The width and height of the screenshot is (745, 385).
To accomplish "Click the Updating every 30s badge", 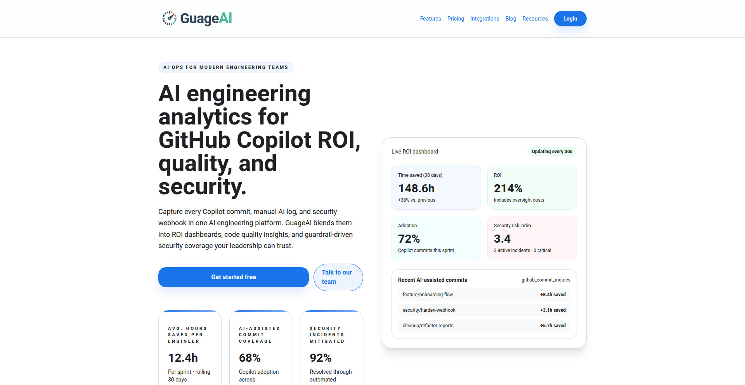I will [552, 152].
